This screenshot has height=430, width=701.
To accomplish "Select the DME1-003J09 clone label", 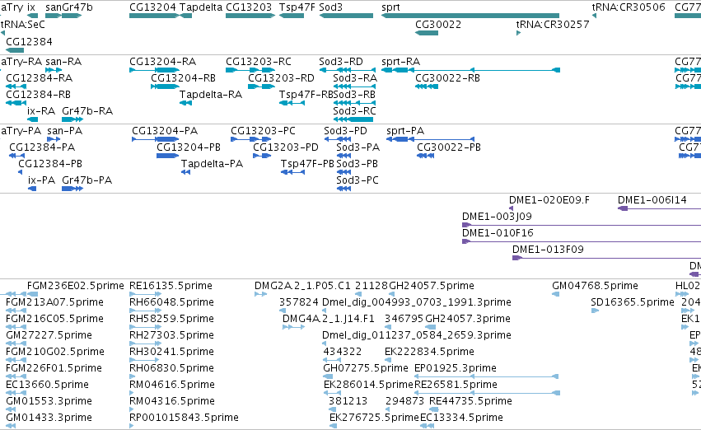I will (498, 217).
